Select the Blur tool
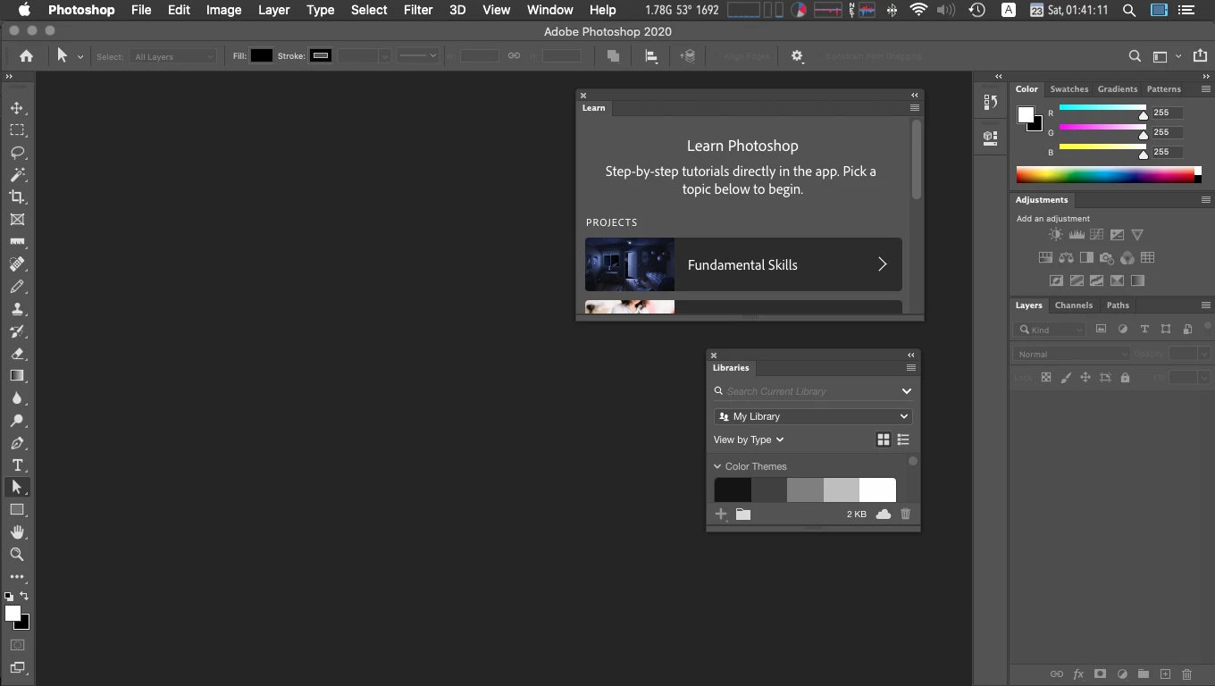 point(17,398)
